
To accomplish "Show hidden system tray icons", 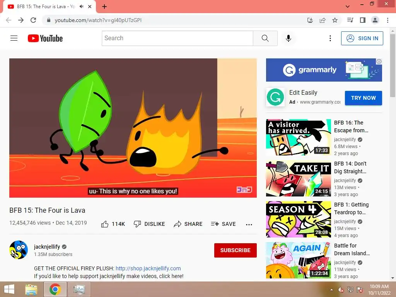I will (x=331, y=290).
